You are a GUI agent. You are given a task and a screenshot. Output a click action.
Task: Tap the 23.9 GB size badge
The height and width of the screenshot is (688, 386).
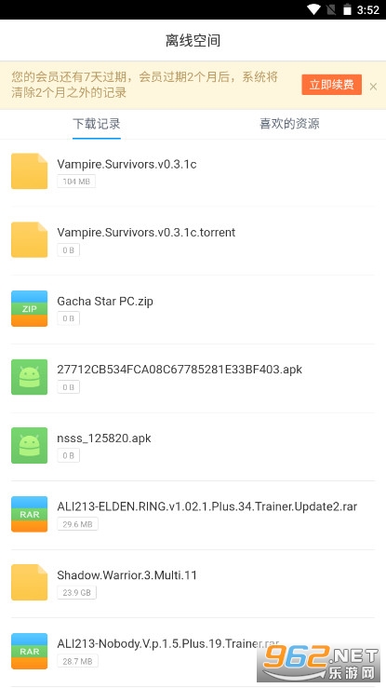click(76, 592)
